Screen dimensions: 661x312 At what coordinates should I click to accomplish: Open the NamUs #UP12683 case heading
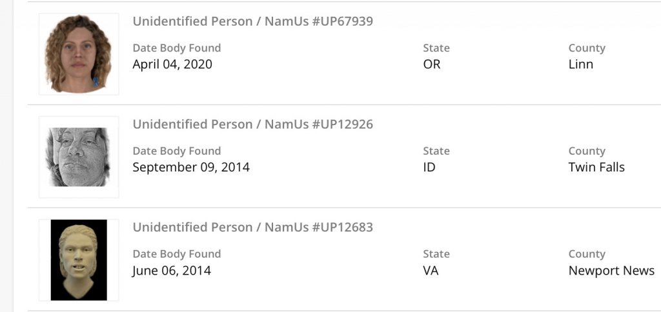pyautogui.click(x=252, y=228)
